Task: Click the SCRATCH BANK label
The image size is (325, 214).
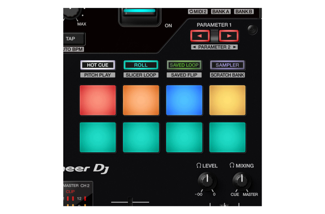Action: [x=227, y=75]
